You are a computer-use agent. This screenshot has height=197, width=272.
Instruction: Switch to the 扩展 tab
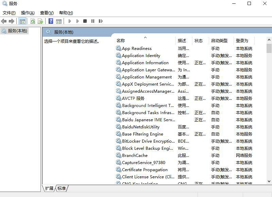coord(49,188)
